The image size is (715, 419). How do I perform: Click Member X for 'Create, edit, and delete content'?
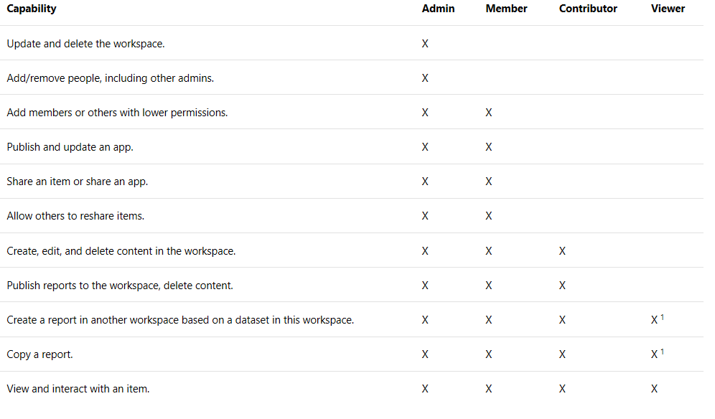pyautogui.click(x=489, y=251)
